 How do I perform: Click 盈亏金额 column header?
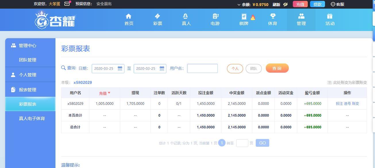[x=312, y=93]
